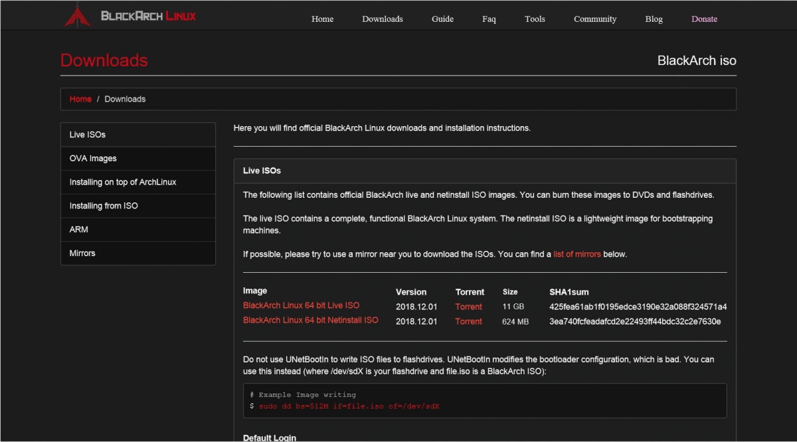Click the Size column header
This screenshot has width=797, height=442.
[510, 292]
